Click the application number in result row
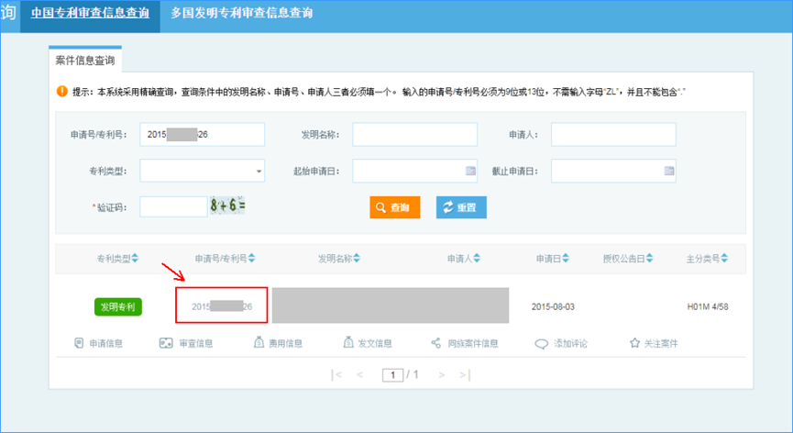793x433 pixels. click(x=222, y=306)
